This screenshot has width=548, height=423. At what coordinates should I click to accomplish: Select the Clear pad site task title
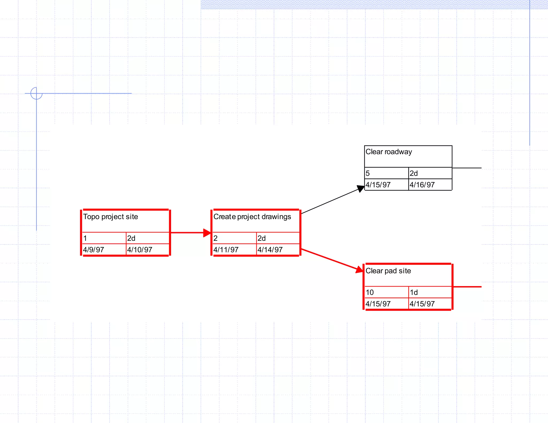click(388, 271)
